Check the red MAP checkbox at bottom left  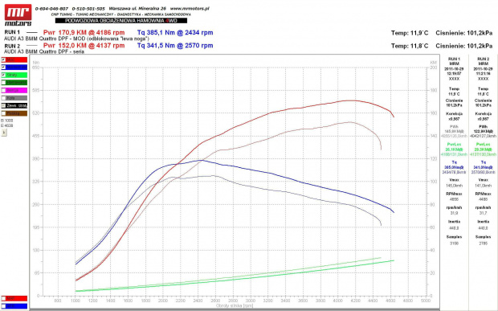(3, 299)
